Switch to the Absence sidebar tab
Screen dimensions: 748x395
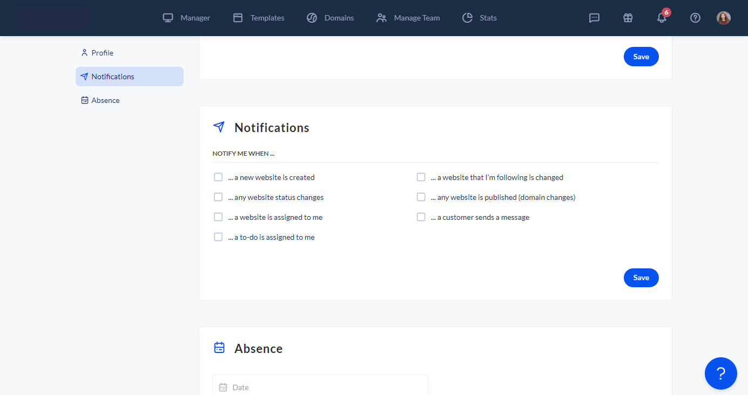[x=105, y=100]
